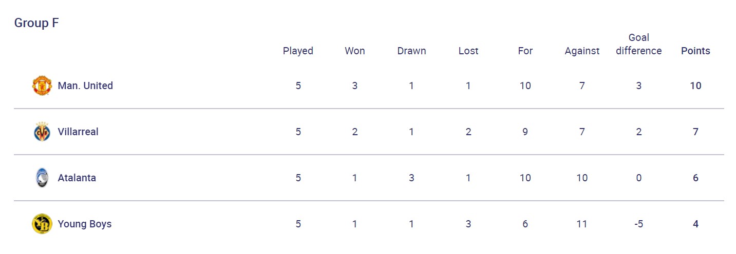Viewport: 736px width, 254px height.
Task: Click the Won column header
Action: coord(355,51)
